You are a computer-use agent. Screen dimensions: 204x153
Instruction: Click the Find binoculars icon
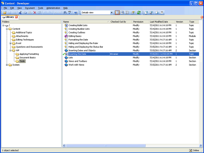(x=65, y=13)
